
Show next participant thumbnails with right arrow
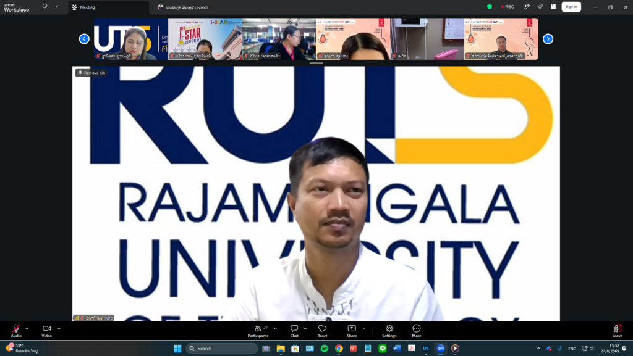click(548, 39)
